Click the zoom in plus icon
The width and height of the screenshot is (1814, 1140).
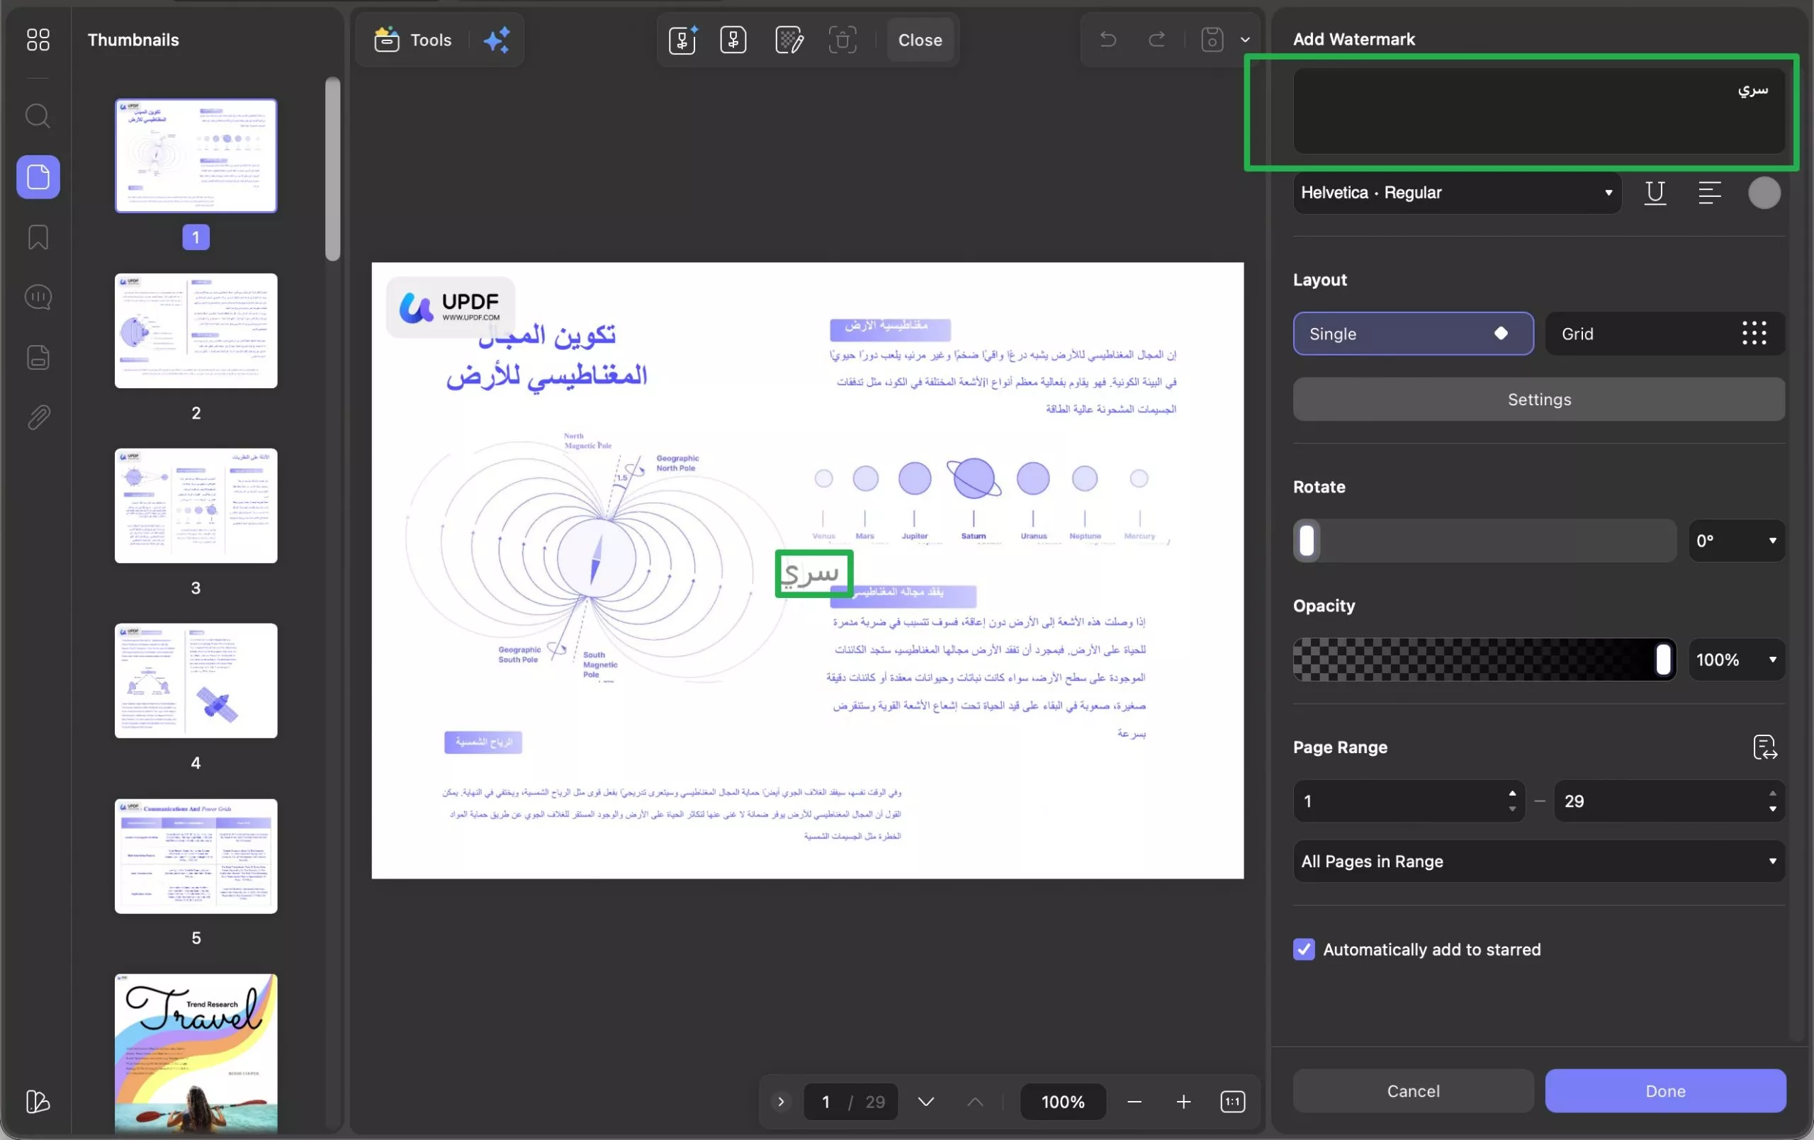tap(1183, 1102)
